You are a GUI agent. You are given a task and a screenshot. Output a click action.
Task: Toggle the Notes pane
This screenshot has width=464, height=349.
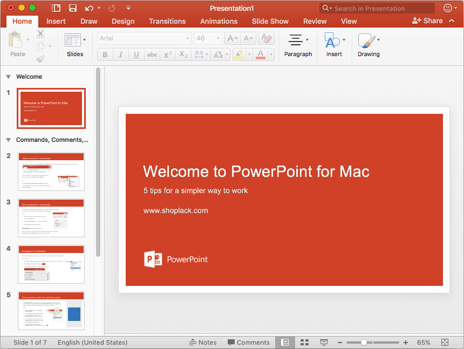pyautogui.click(x=203, y=343)
